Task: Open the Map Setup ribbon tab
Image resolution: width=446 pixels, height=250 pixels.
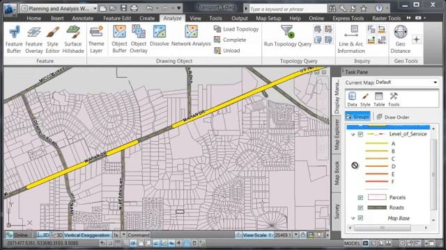Action: coord(268,18)
